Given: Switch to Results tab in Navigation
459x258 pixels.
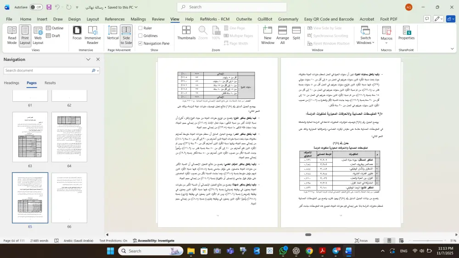Looking at the screenshot, I should coord(50,82).
